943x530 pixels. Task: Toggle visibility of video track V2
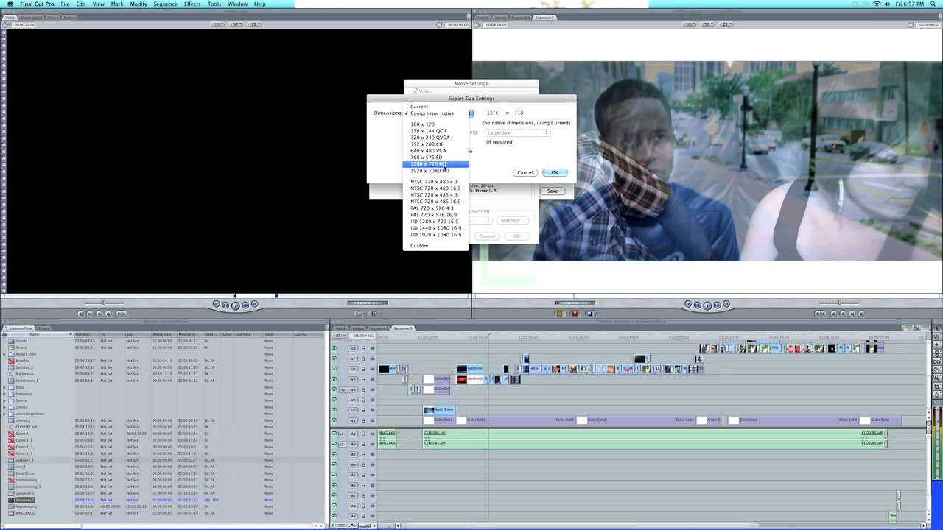(334, 410)
